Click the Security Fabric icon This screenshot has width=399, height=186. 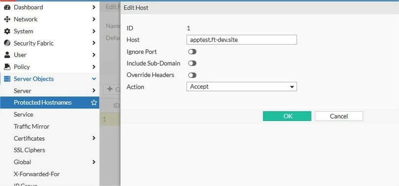[7, 43]
